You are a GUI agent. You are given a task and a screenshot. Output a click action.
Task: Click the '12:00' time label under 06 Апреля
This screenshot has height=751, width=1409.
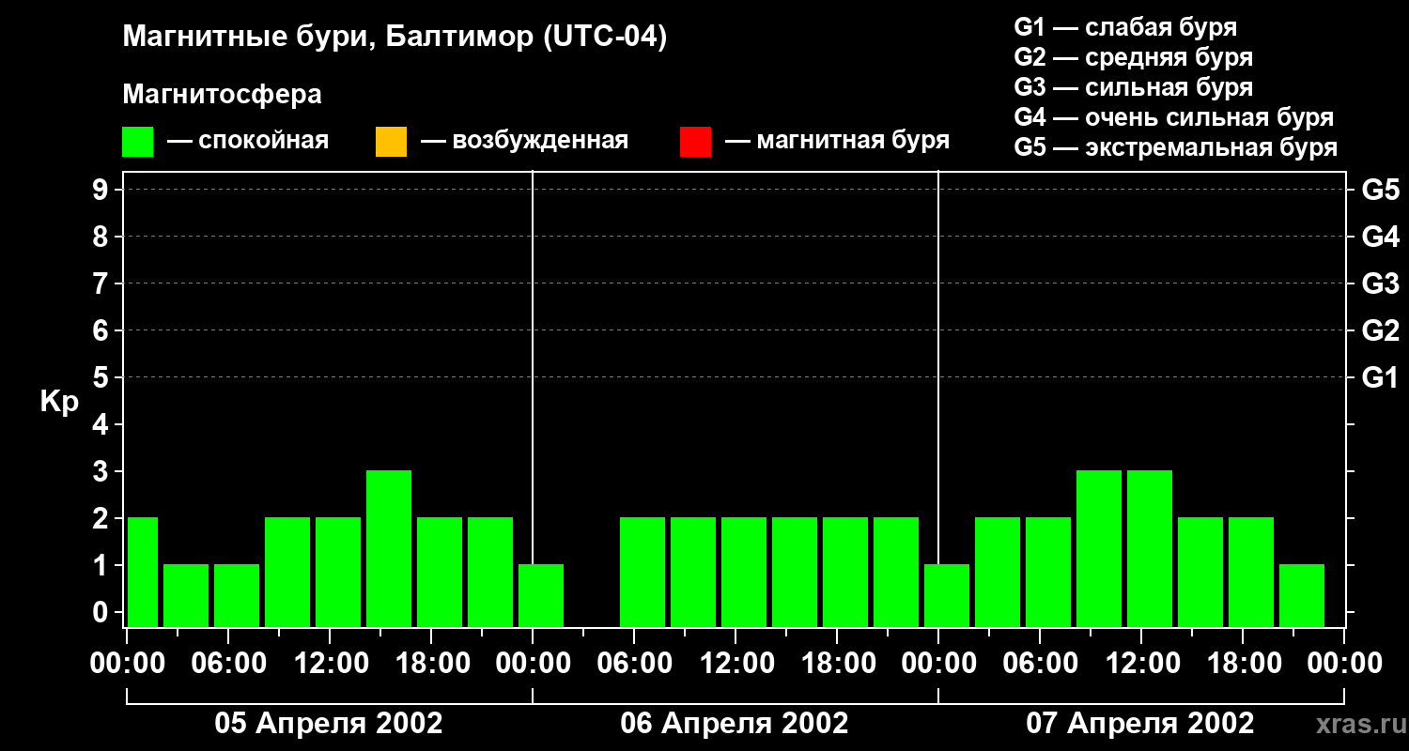[x=735, y=664]
